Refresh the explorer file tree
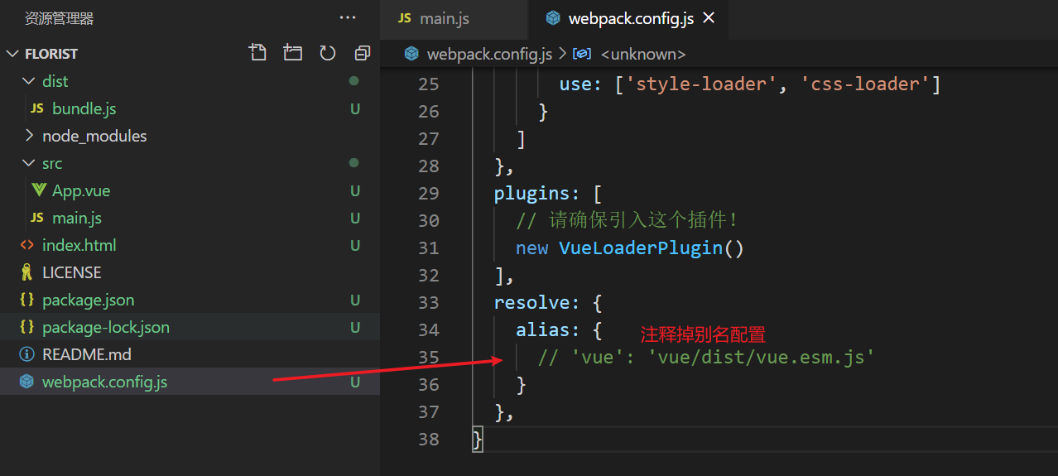Image resolution: width=1058 pixels, height=476 pixels. pyautogui.click(x=328, y=53)
